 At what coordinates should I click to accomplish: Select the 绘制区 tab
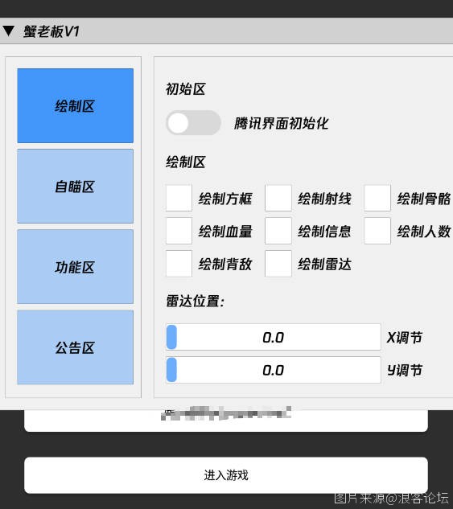click(76, 105)
